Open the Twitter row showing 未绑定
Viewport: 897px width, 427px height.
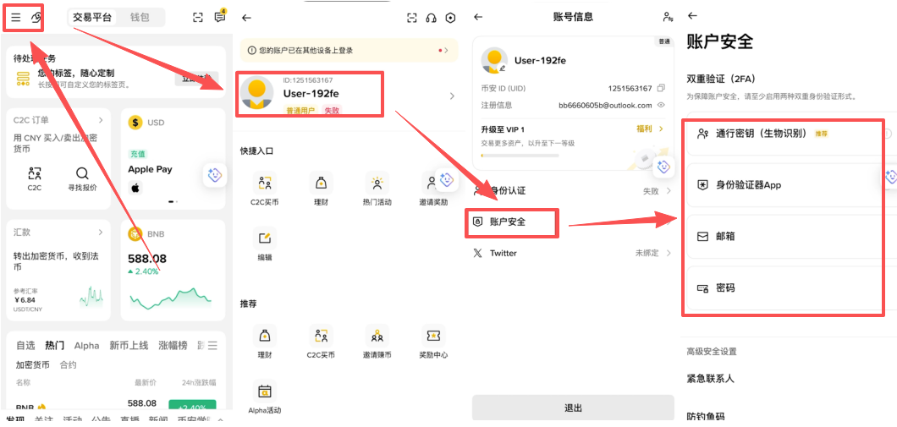tap(572, 253)
